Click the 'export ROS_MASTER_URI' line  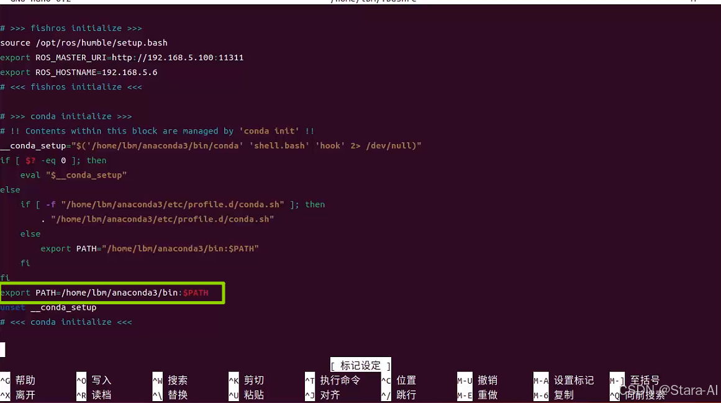(122, 58)
